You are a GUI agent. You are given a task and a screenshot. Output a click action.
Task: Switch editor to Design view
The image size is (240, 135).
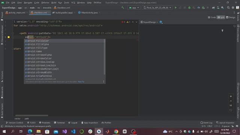pos(231,17)
